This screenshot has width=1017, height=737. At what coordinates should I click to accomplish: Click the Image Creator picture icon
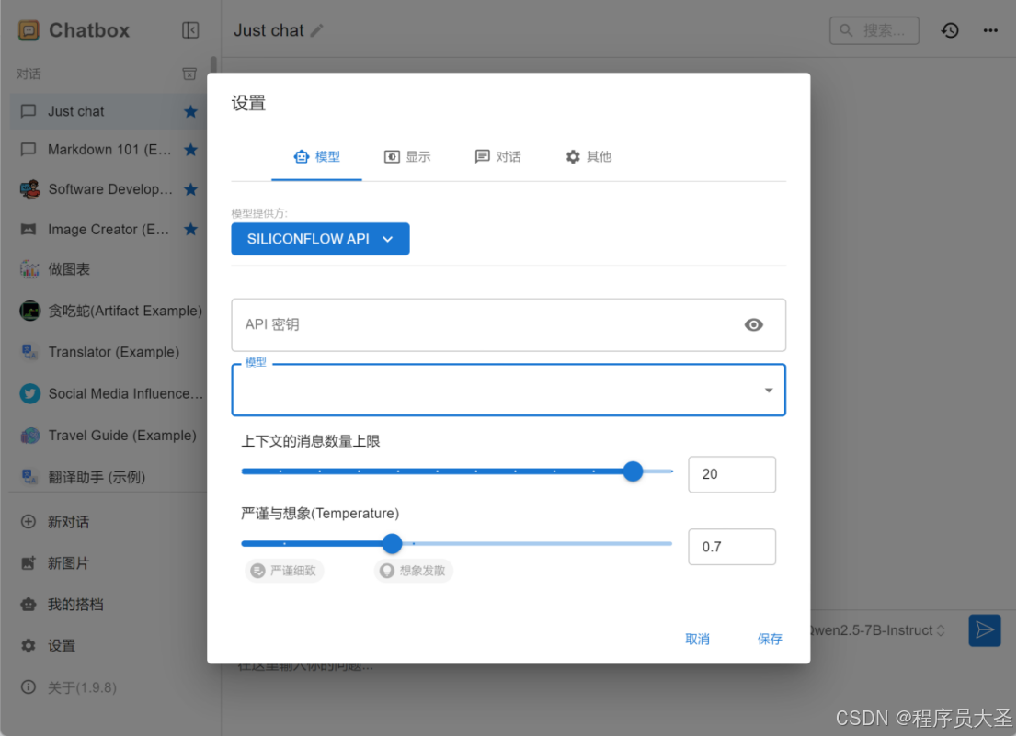(x=29, y=229)
